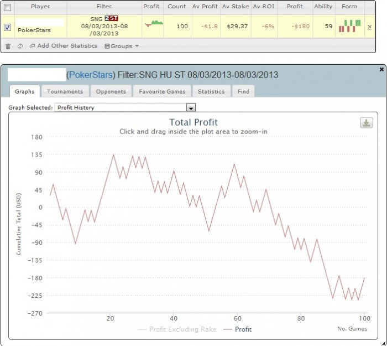Click the Form bars chart icon
This screenshot has width=387, height=346.
click(350, 26)
